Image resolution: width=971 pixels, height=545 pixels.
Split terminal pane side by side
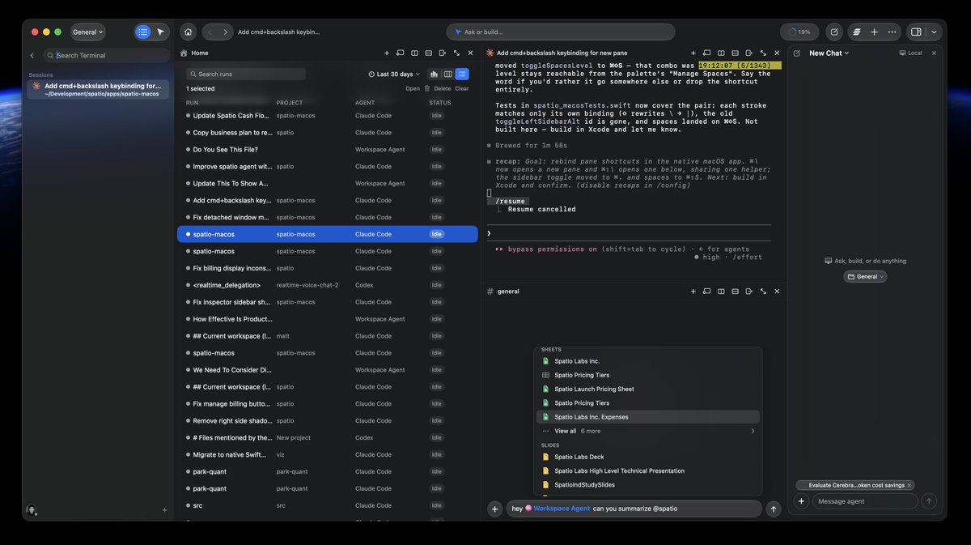pyautogui.click(x=721, y=53)
